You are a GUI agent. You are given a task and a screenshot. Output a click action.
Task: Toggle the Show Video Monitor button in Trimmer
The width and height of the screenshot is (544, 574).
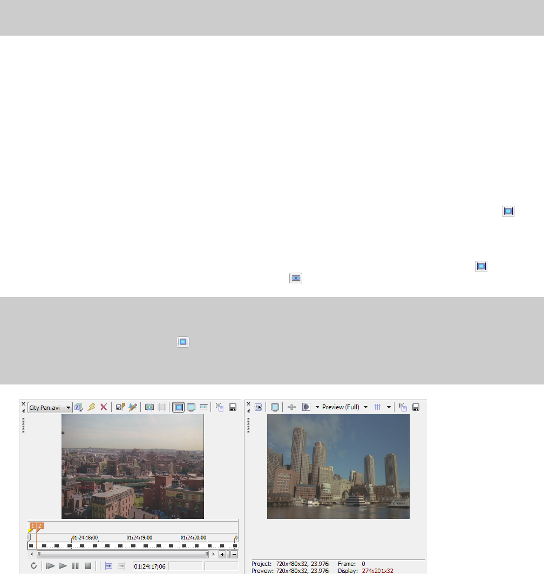pyautogui.click(x=178, y=407)
